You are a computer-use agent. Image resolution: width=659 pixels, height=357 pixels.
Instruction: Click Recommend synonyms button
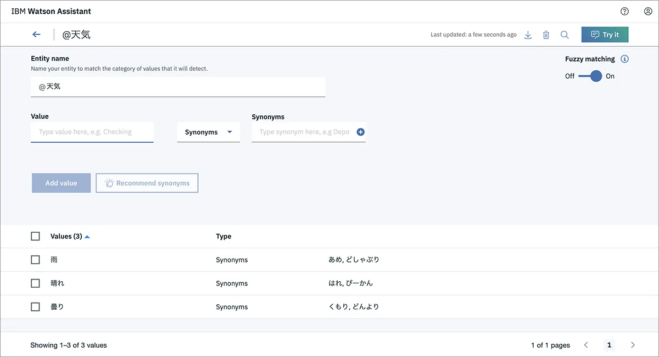click(x=147, y=183)
